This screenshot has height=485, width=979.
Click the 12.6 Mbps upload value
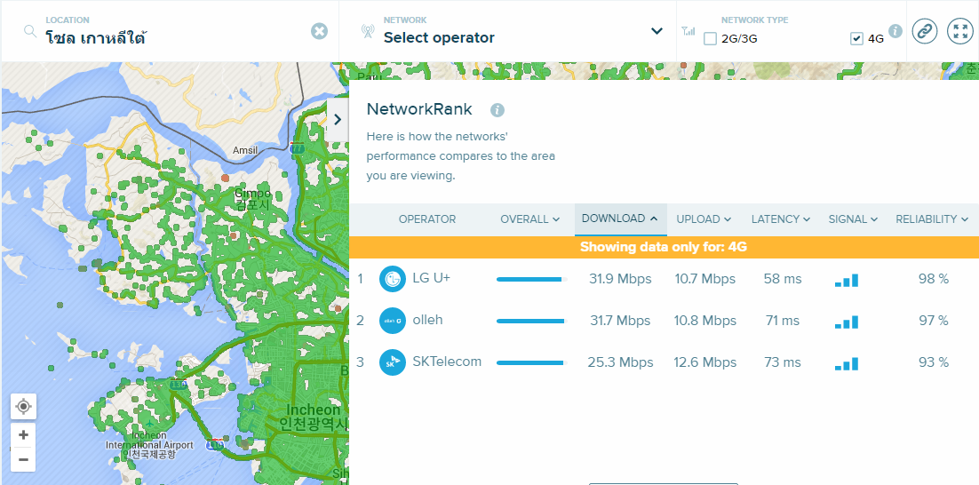pyautogui.click(x=704, y=362)
